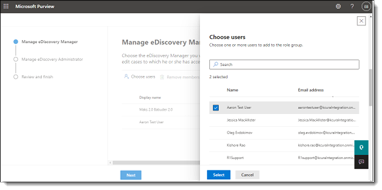Click the Select button
The image size is (382, 190).
click(219, 175)
